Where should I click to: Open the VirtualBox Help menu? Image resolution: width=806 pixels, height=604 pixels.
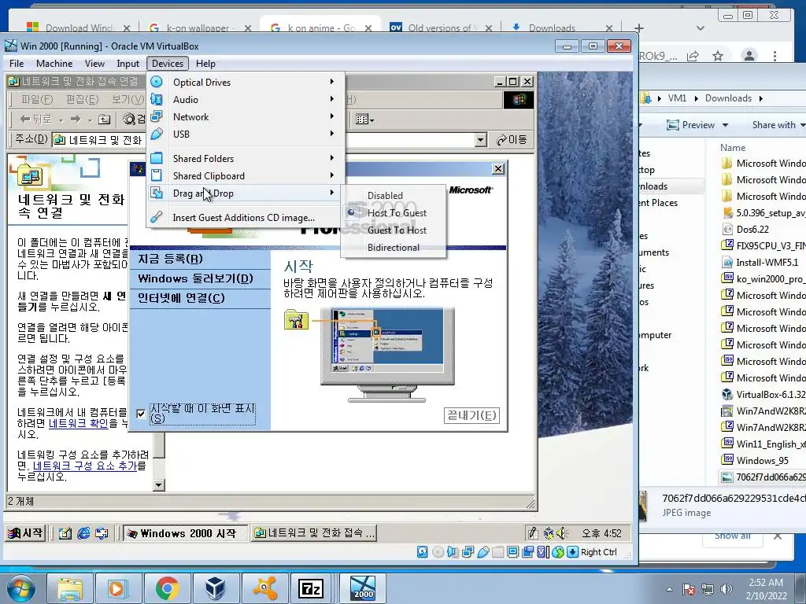pos(205,64)
